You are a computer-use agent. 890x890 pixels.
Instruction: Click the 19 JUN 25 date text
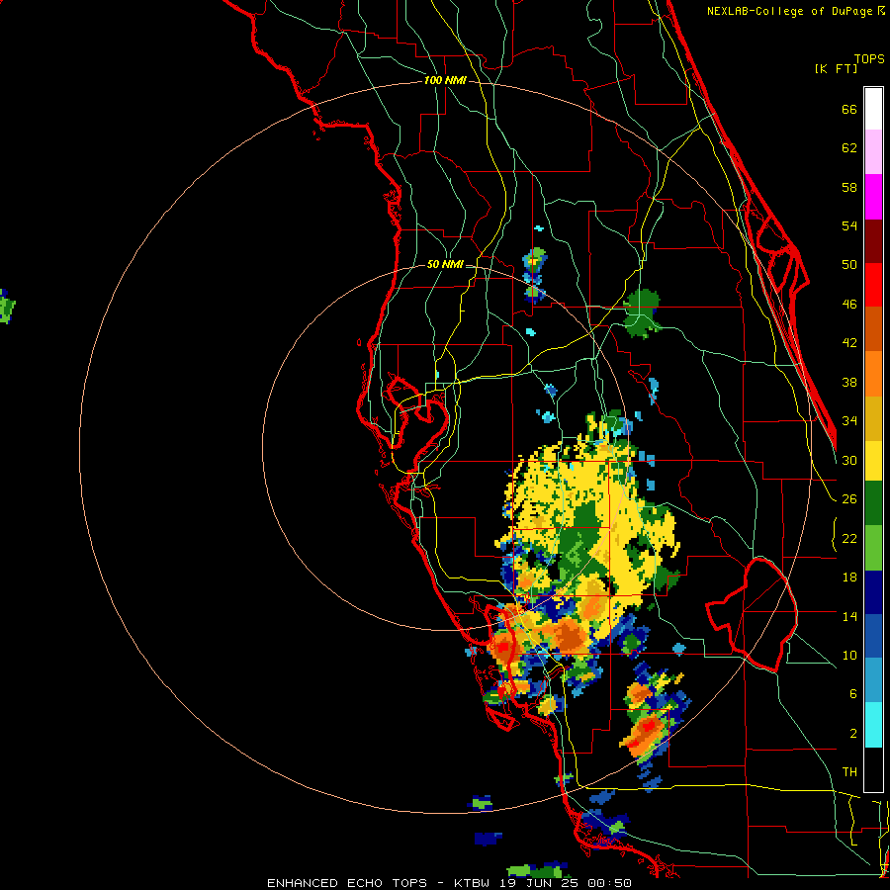[539, 883]
